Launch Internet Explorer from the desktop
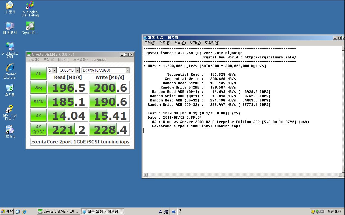This screenshot has height=215, width=345. pyautogui.click(x=10, y=71)
